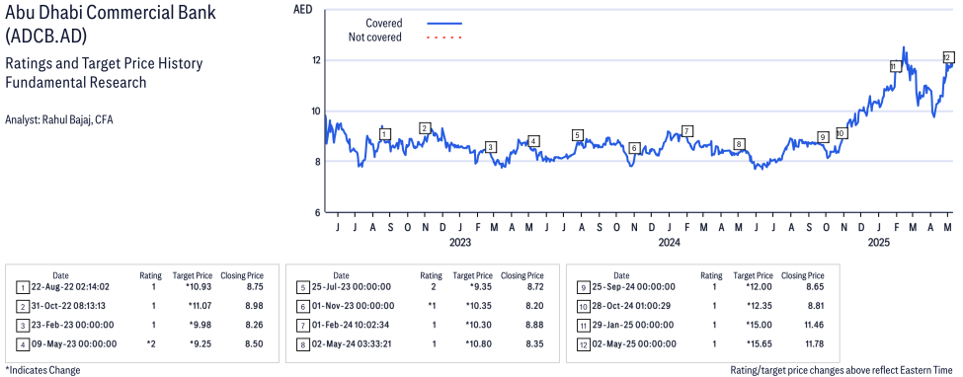Click the table row box numbered 8

click(x=302, y=344)
